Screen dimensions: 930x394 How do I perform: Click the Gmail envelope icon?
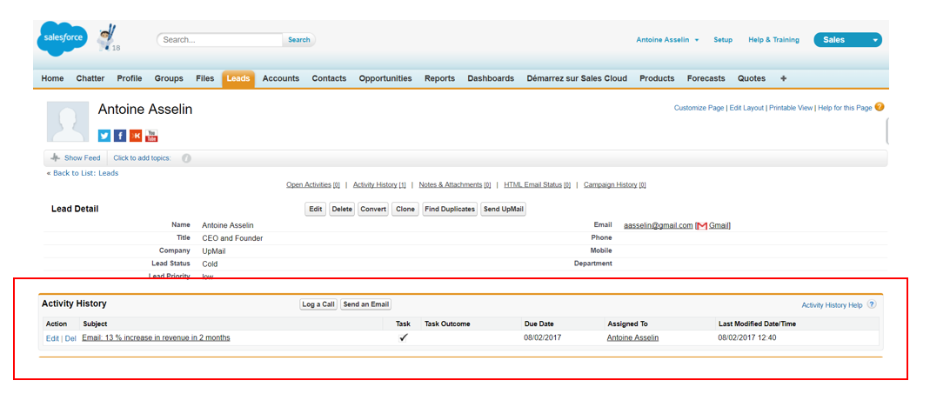coord(702,225)
